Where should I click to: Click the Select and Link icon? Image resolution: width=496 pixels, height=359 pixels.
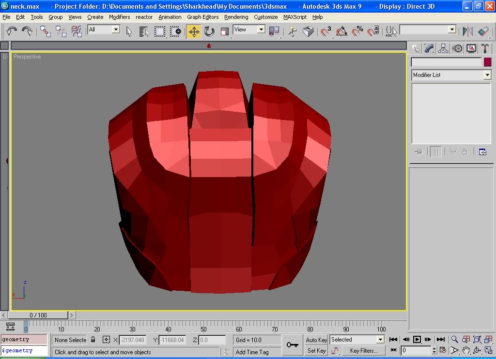coord(46,32)
